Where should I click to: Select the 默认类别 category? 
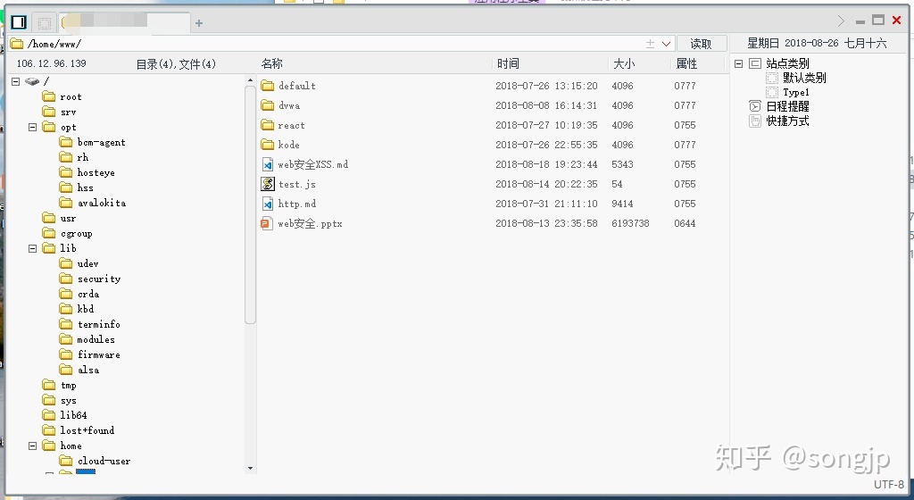point(803,78)
